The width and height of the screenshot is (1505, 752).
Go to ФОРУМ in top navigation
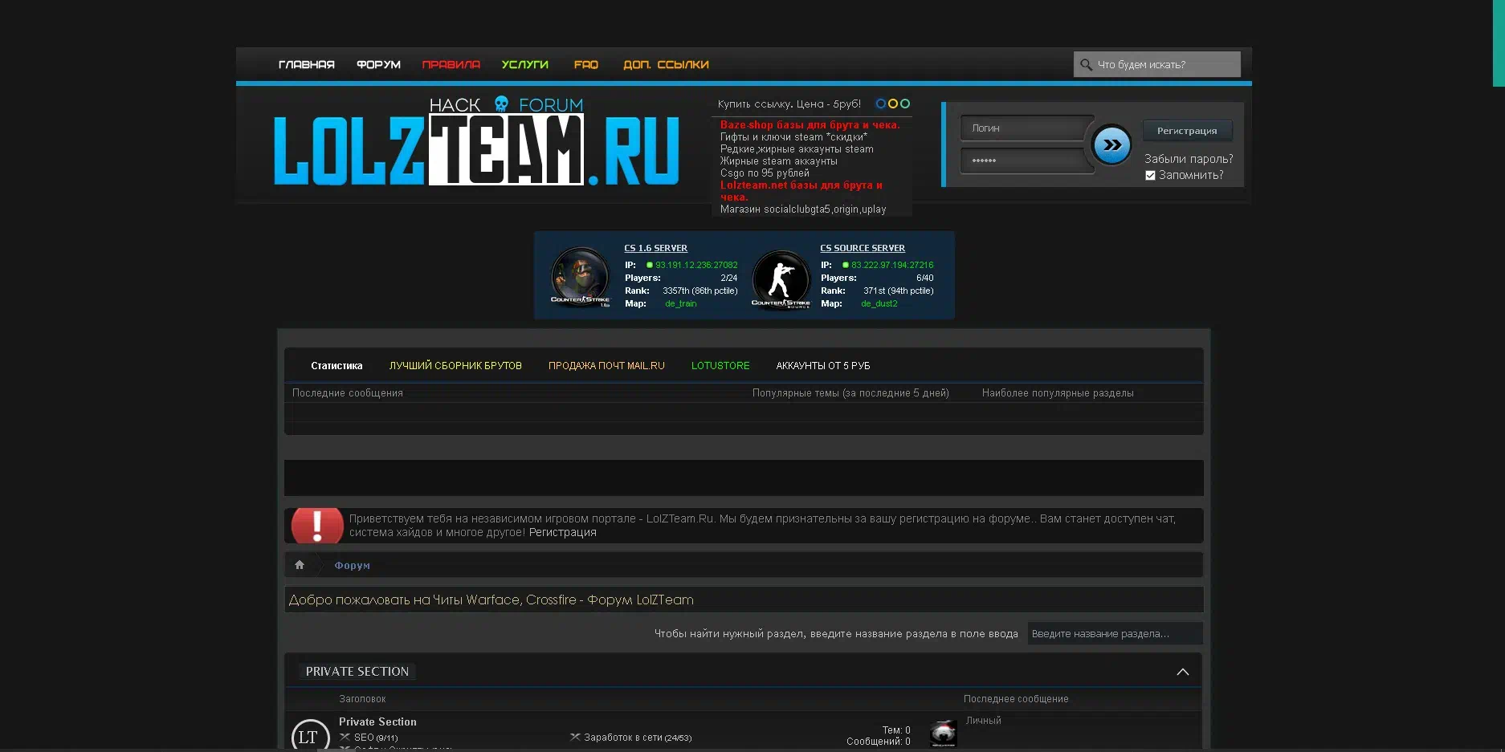[378, 64]
